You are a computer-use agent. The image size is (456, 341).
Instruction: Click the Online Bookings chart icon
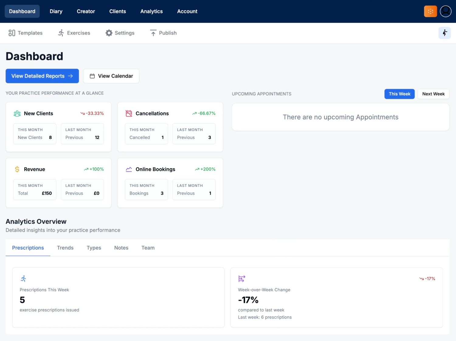click(x=128, y=169)
